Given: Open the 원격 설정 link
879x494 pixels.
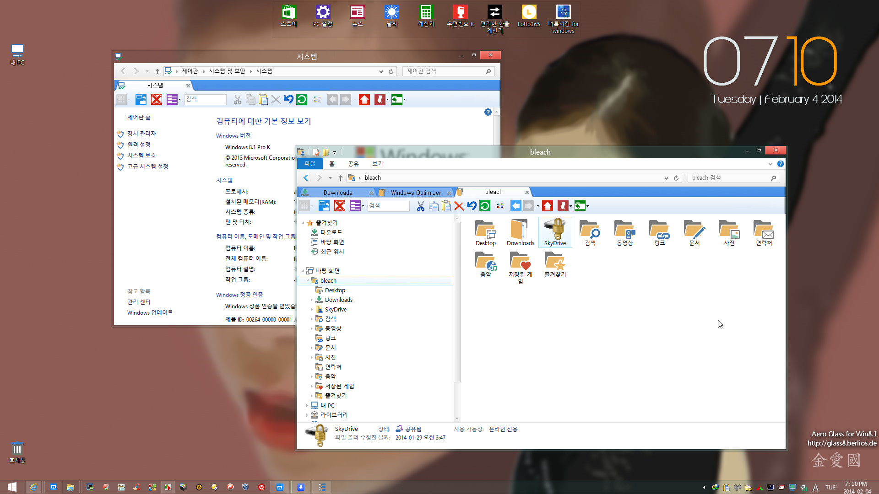Looking at the screenshot, I should pyautogui.click(x=139, y=145).
